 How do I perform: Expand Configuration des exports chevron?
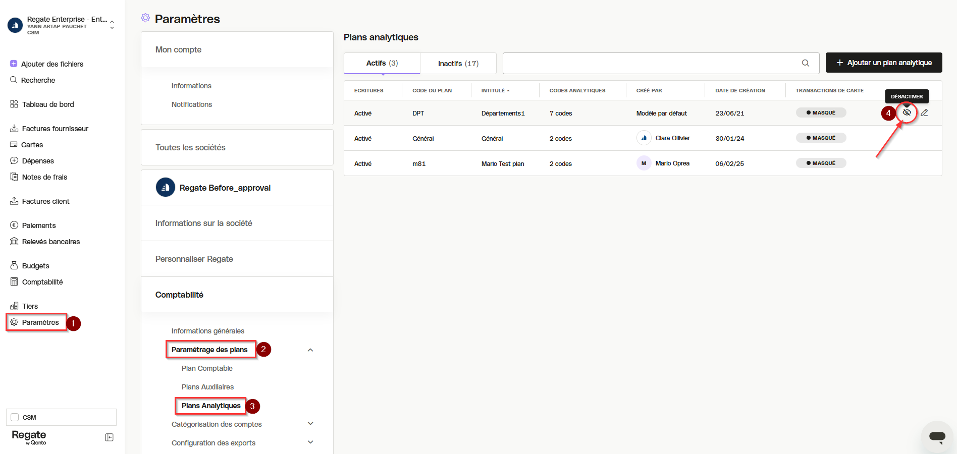click(310, 442)
